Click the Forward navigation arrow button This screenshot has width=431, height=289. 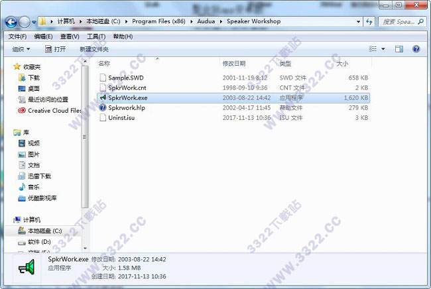25,22
